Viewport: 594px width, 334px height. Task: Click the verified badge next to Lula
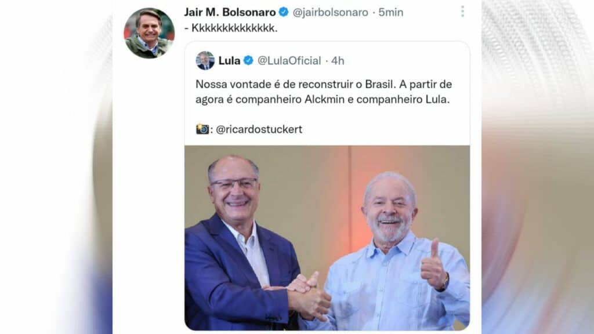pyautogui.click(x=248, y=60)
